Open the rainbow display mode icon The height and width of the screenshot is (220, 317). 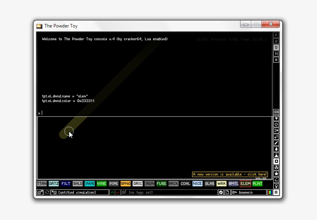[x=270, y=192]
